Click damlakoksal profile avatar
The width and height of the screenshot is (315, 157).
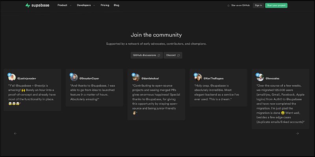(136, 77)
